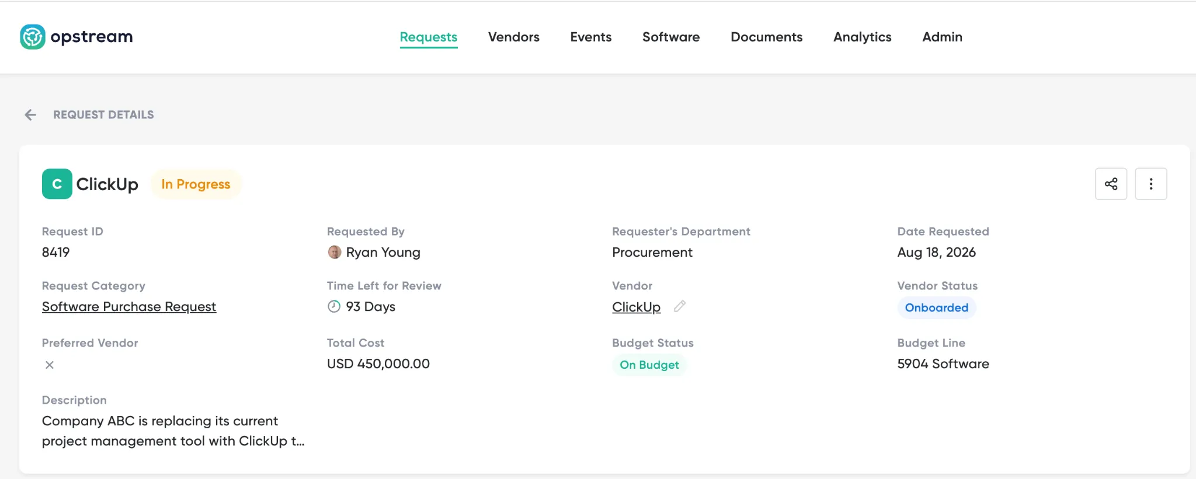Screen dimensions: 1196x479
Task: Click the In Progress status badge
Action: pos(196,184)
